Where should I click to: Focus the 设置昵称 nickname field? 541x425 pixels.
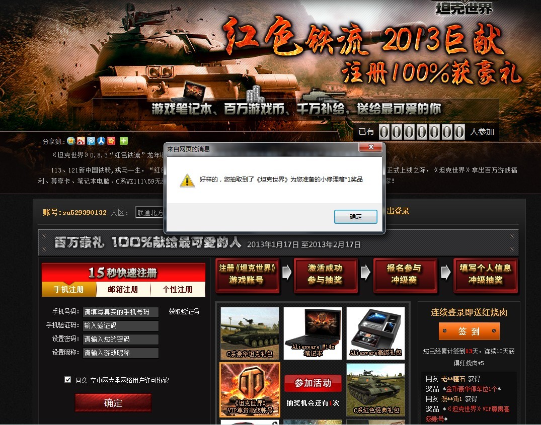pyautogui.click(x=121, y=353)
